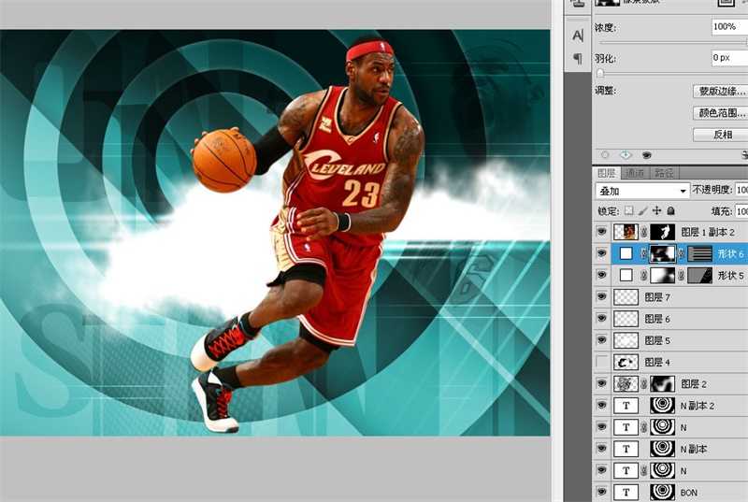Click the 羽化 slider handle
The width and height of the screenshot is (748, 502).
601,73
